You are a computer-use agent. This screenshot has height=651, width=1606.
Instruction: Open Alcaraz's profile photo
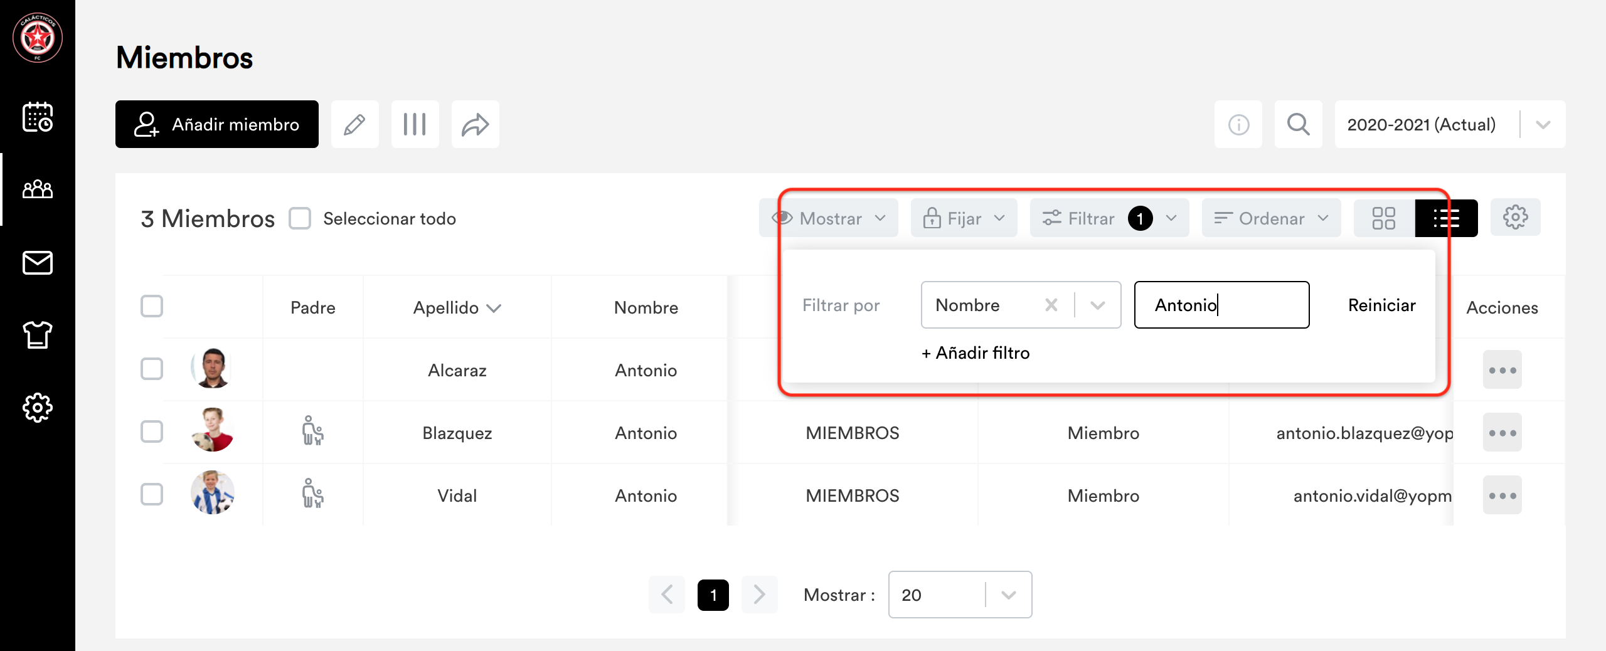coord(213,368)
